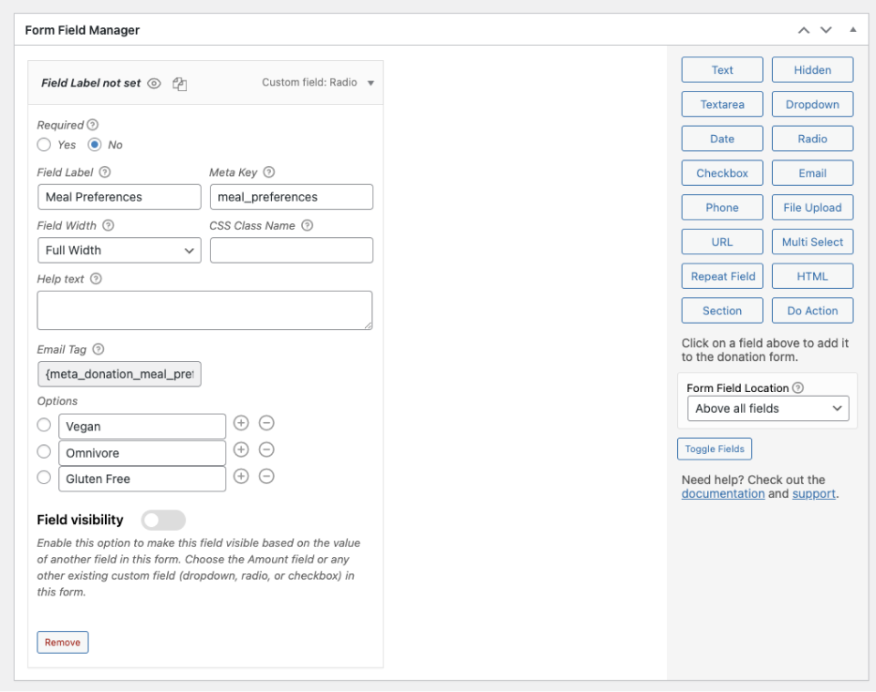The height and width of the screenshot is (692, 876).
Task: Click the minus icon beside Gluten Free
Action: pos(266,477)
